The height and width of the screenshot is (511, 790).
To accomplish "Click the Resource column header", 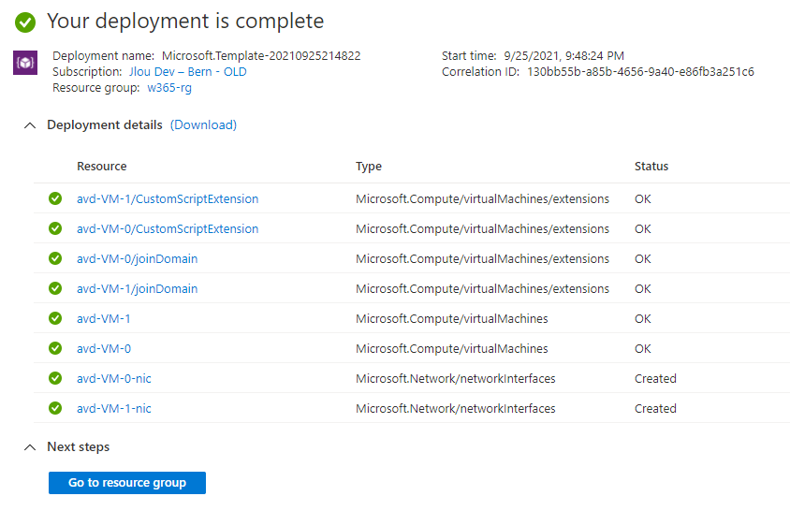I will 102,167.
